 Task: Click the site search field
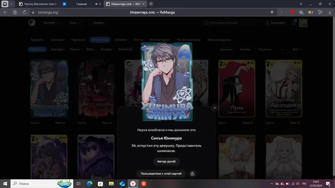tap(232, 23)
